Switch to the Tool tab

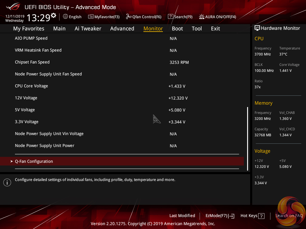point(197,29)
